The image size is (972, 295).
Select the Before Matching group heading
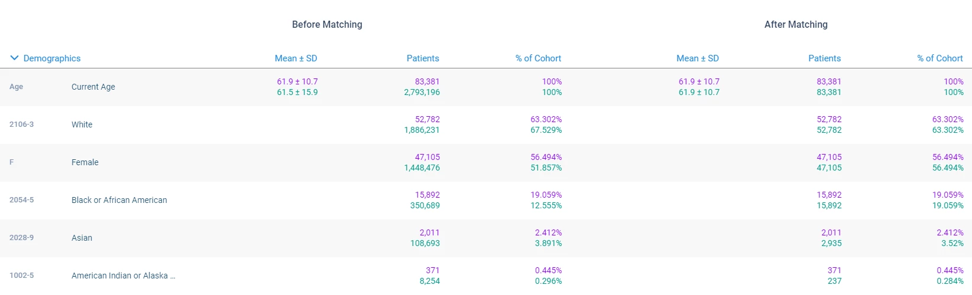pyautogui.click(x=327, y=24)
